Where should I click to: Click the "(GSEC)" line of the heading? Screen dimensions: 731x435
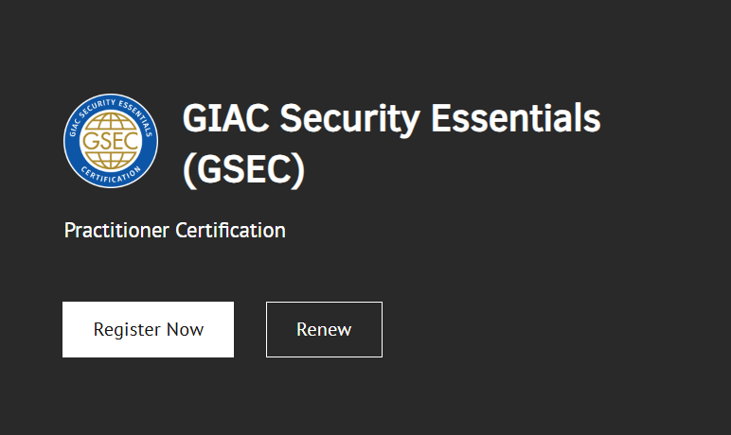pyautogui.click(x=243, y=168)
